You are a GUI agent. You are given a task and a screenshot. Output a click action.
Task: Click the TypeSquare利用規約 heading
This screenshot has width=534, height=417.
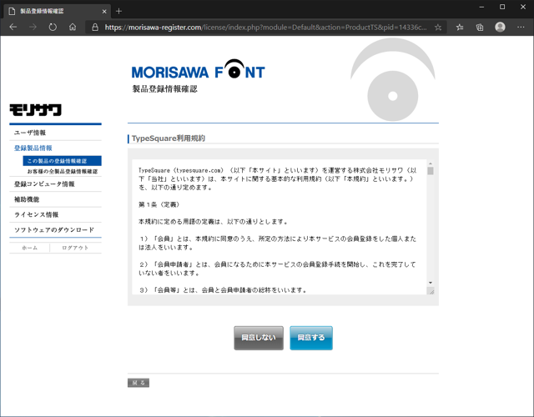[x=169, y=138]
